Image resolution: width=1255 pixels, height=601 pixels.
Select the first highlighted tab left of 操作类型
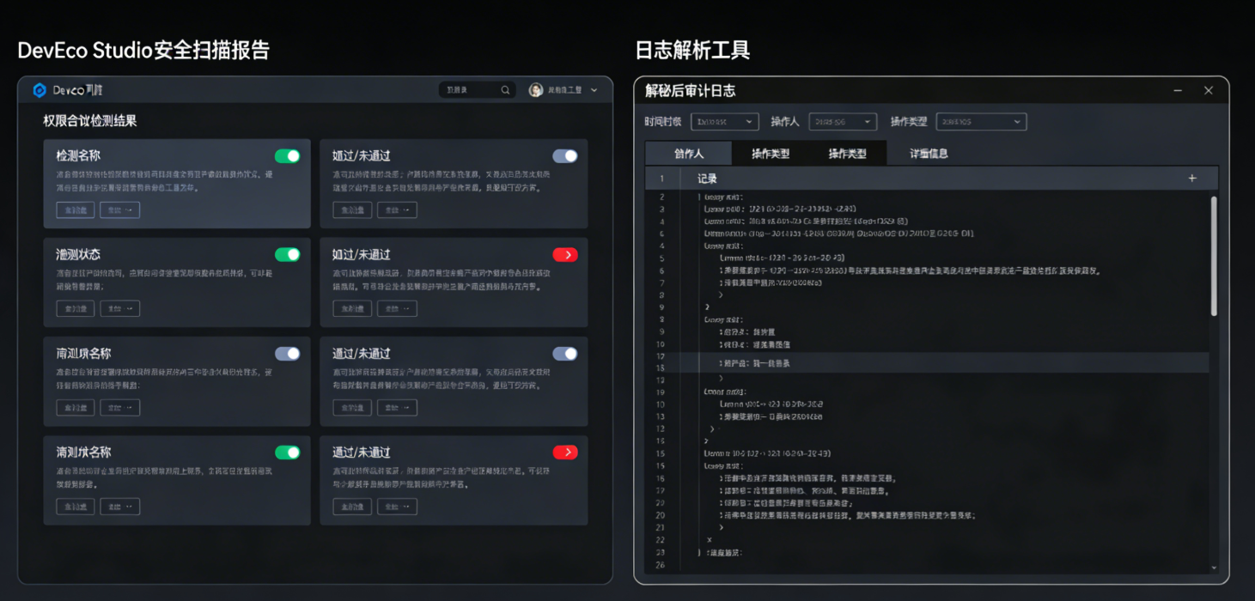688,154
